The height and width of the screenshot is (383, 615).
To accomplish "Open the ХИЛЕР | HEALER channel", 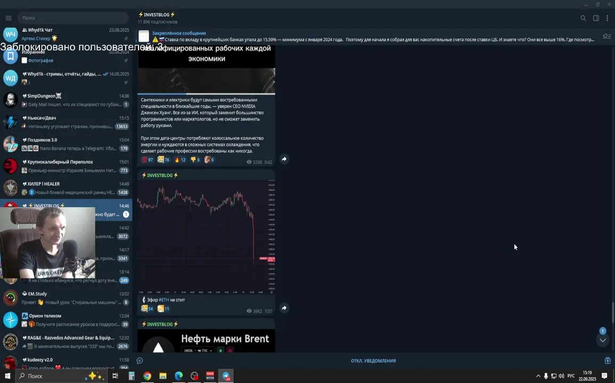I will click(66, 188).
